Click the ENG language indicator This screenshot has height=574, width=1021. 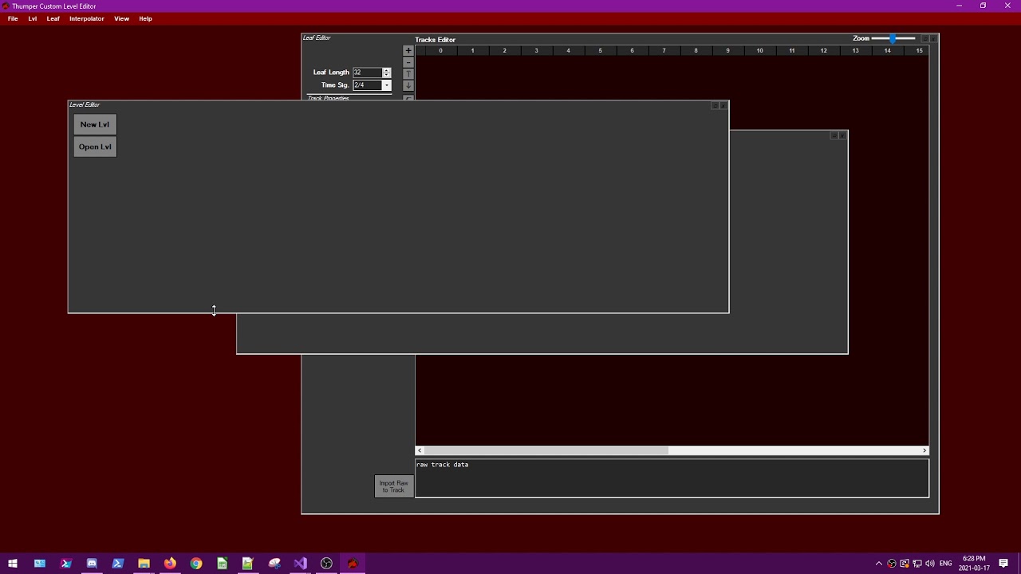pyautogui.click(x=945, y=564)
